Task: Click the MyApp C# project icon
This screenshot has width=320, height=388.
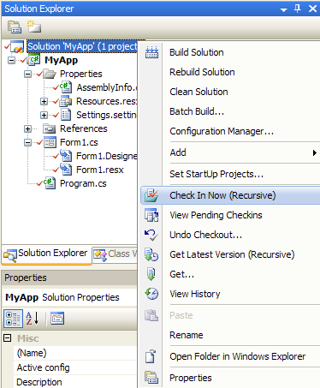Action: point(34,60)
